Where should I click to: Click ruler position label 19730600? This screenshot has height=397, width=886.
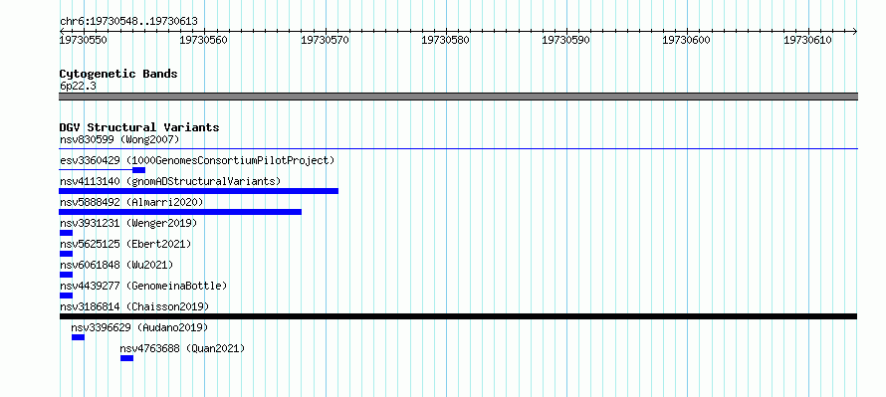(x=686, y=40)
